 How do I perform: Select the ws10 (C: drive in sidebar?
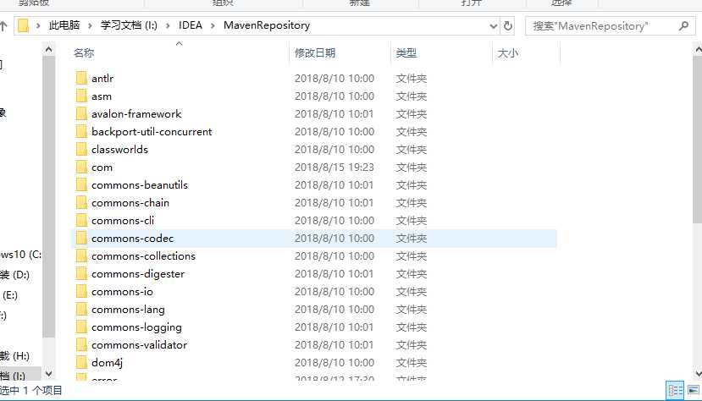pos(20,255)
